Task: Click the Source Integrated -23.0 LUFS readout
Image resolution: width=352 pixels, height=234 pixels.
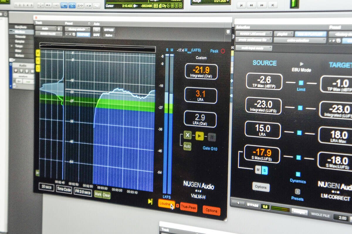Action: pos(263,106)
